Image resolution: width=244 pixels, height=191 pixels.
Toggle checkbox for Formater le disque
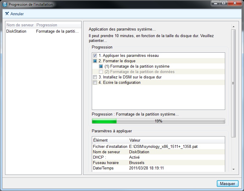click(95, 61)
